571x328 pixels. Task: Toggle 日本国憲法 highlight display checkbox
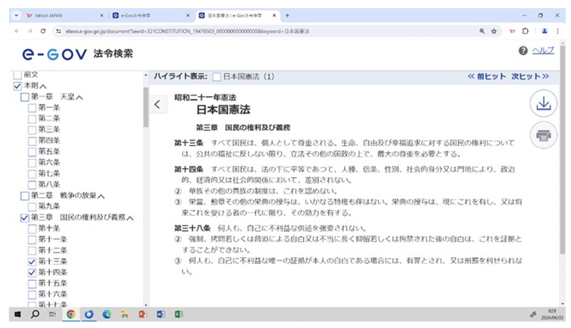tap(217, 77)
